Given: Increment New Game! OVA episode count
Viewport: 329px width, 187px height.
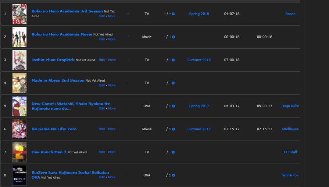Looking at the screenshot, I should point(174,106).
